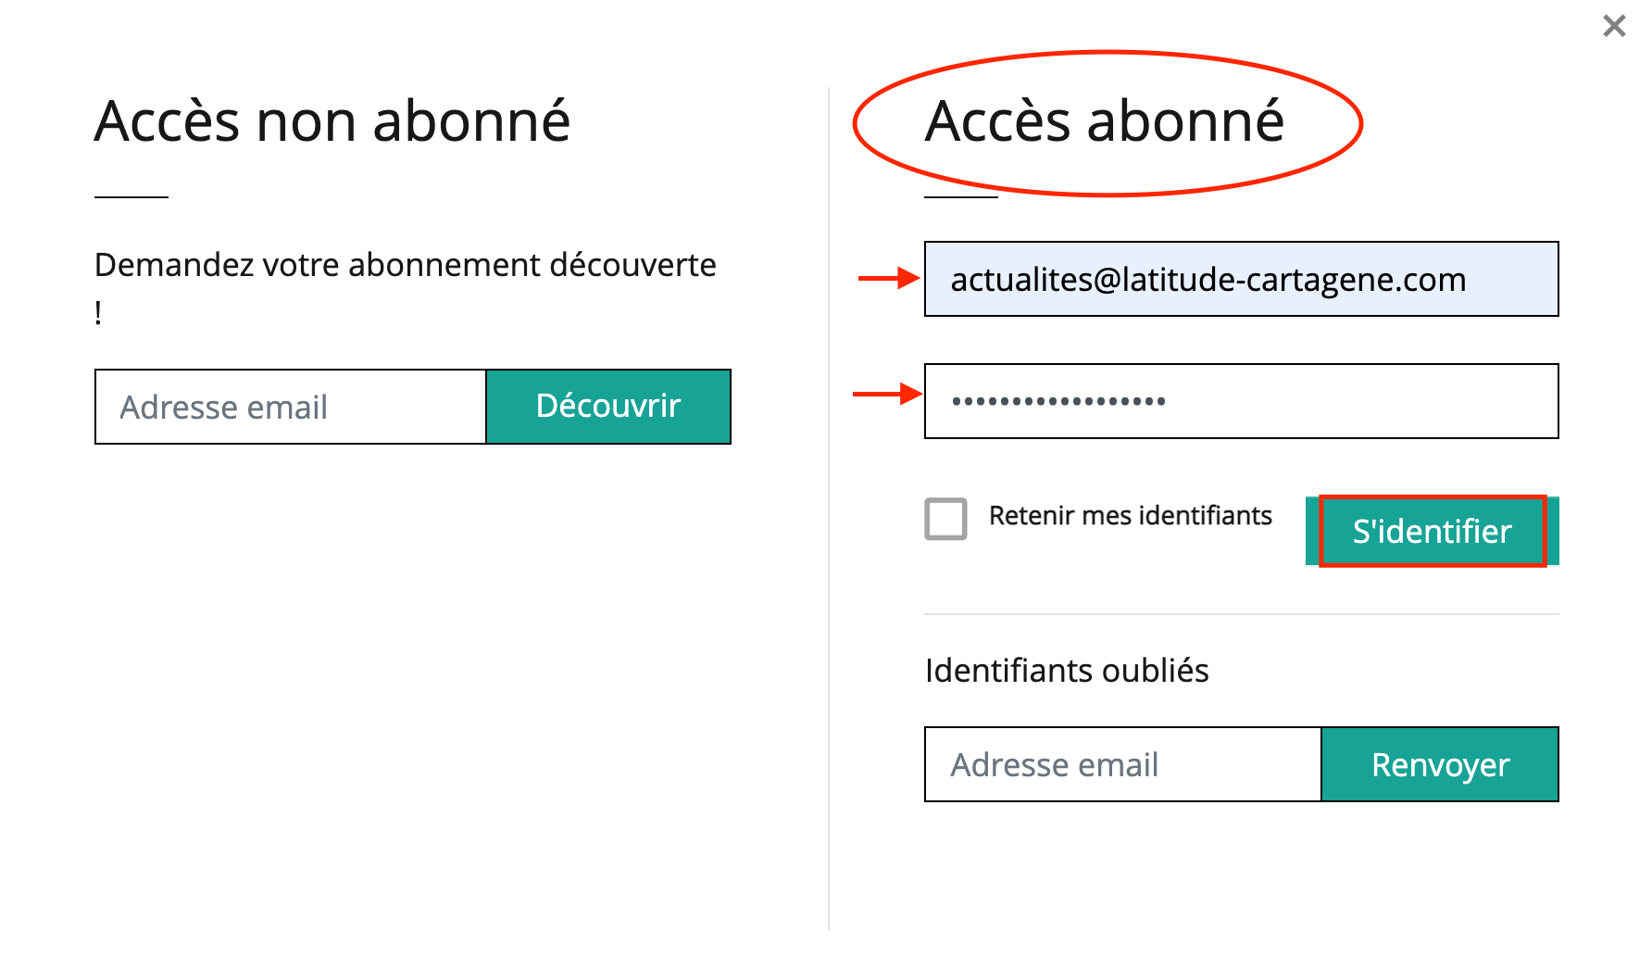Select the Identifiants oubliés heading text
This screenshot has width=1652, height=956.
[x=1067, y=671]
